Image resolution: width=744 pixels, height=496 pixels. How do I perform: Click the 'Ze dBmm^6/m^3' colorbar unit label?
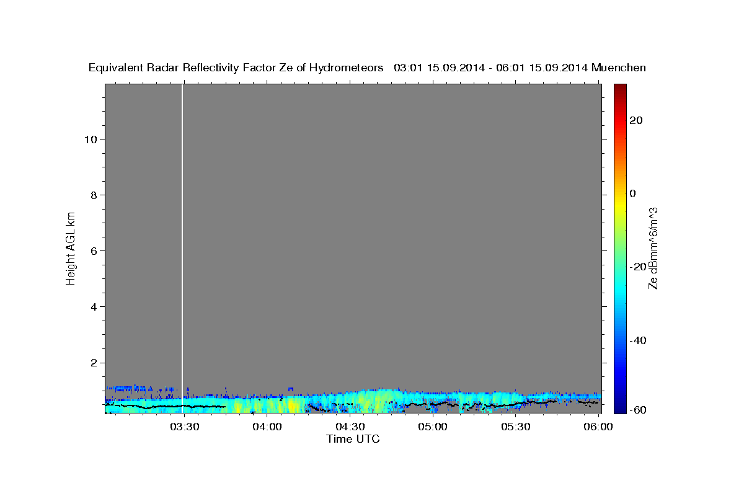pos(653,248)
